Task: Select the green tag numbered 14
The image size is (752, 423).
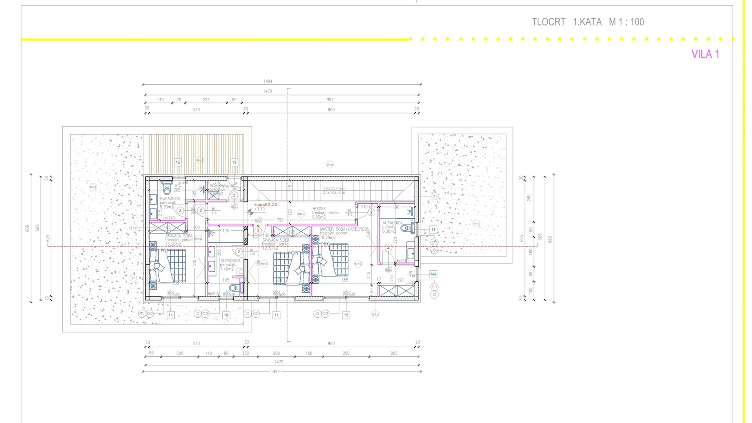Action: 433,230
